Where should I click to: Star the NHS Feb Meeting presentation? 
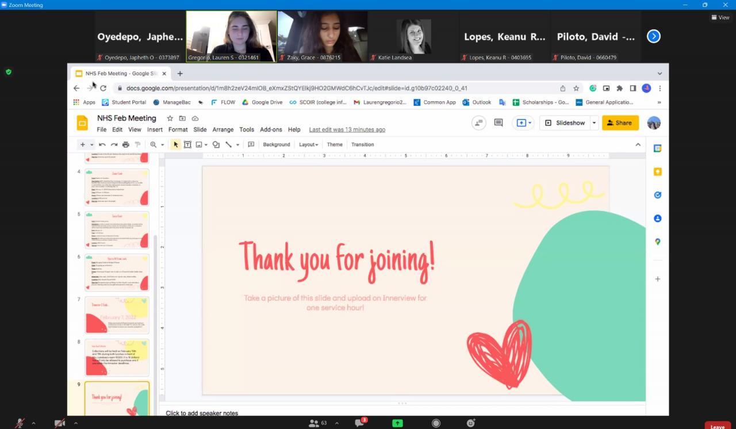click(x=170, y=118)
